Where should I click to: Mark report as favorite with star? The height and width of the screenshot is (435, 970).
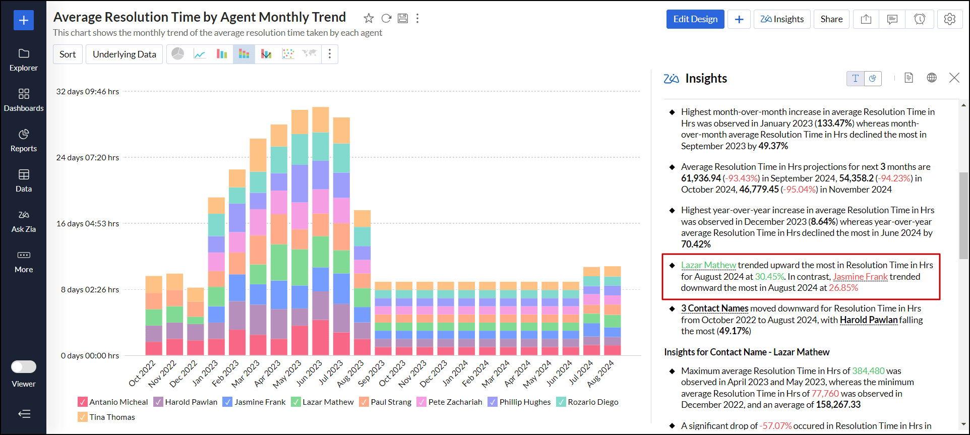click(369, 19)
